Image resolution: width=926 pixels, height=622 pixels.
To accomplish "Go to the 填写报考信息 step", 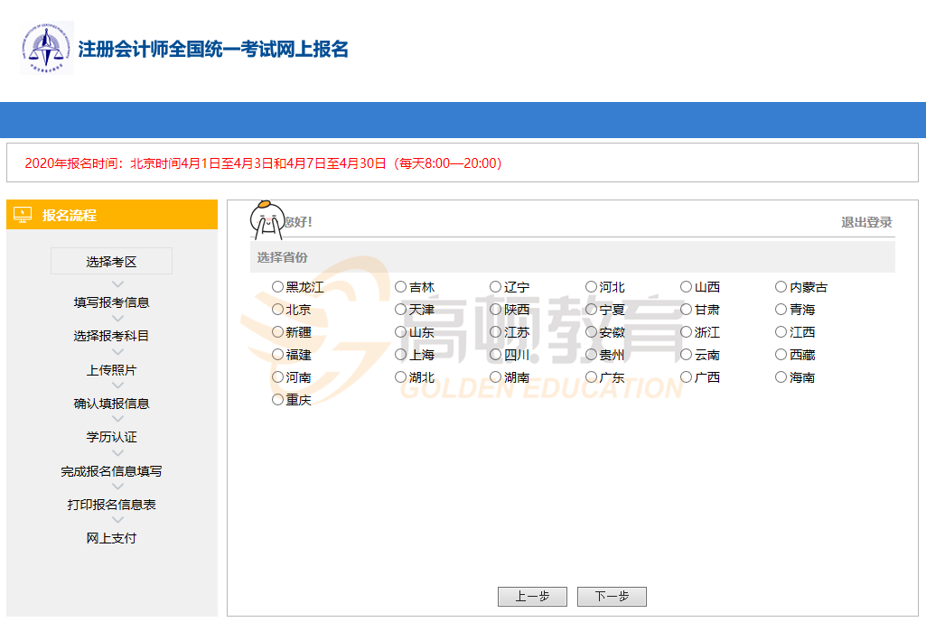I will tap(111, 302).
